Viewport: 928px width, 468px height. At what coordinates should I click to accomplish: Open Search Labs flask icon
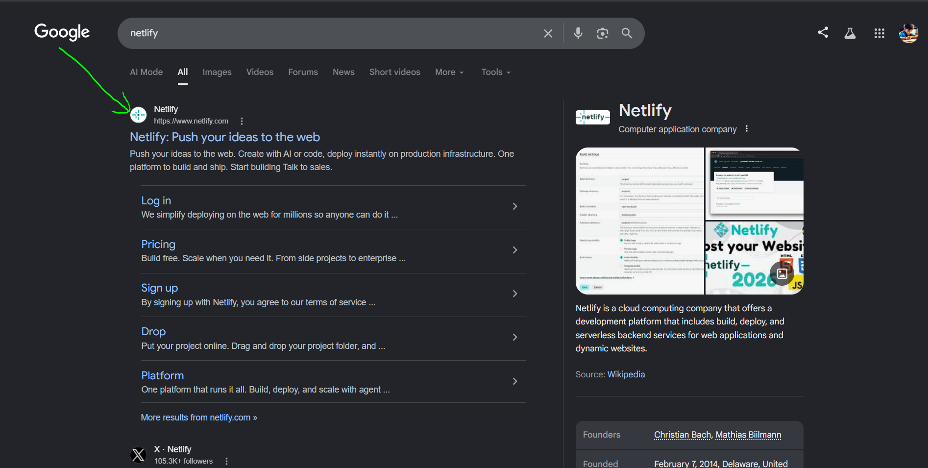click(x=850, y=33)
